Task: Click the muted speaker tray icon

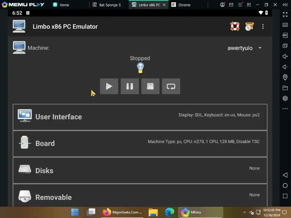Action: tap(252, 212)
